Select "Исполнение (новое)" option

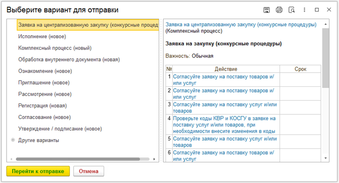click(42, 36)
